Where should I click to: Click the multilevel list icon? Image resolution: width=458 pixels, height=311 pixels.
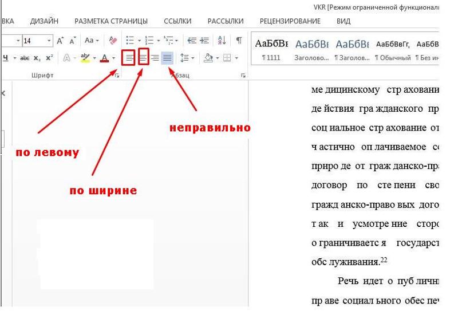(168, 40)
